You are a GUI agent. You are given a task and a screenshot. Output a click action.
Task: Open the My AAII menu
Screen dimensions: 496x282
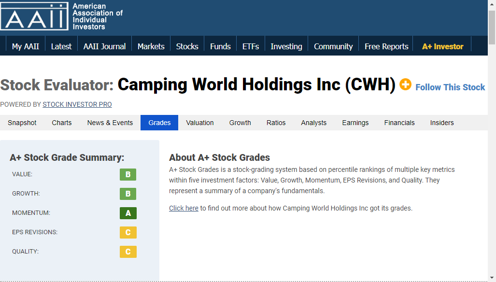(26, 46)
